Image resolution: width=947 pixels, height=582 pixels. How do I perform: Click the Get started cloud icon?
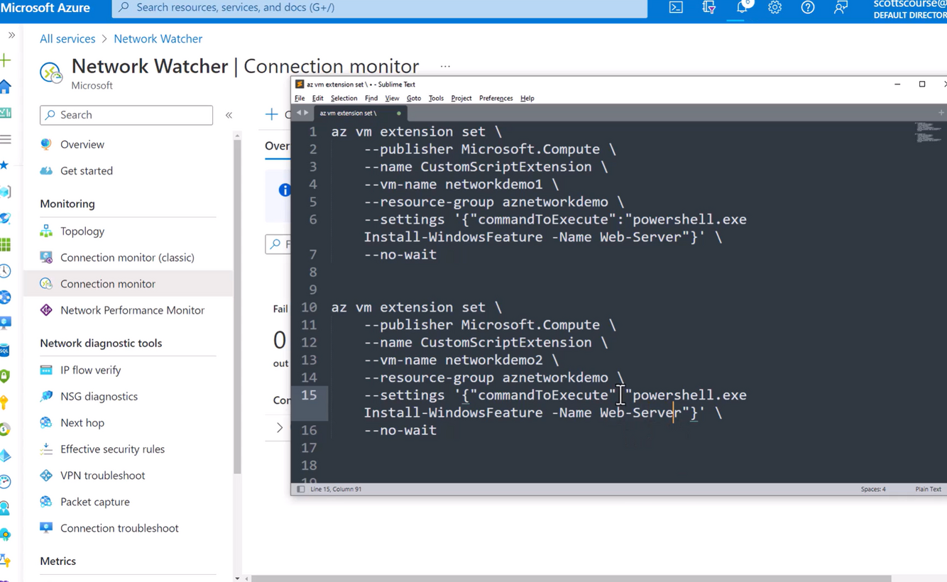click(x=46, y=170)
